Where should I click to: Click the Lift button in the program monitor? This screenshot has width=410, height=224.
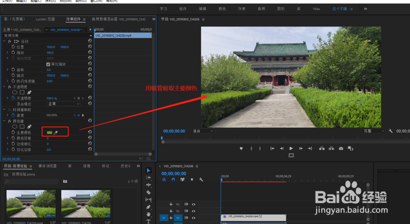tap(322, 148)
